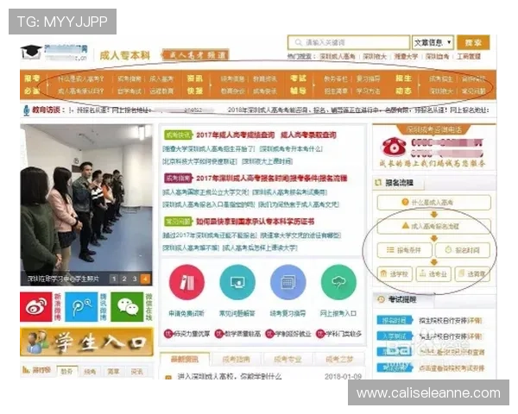Open the blue Tencent Weibo icon
Viewport: 518px width, 414px height.
point(82,307)
